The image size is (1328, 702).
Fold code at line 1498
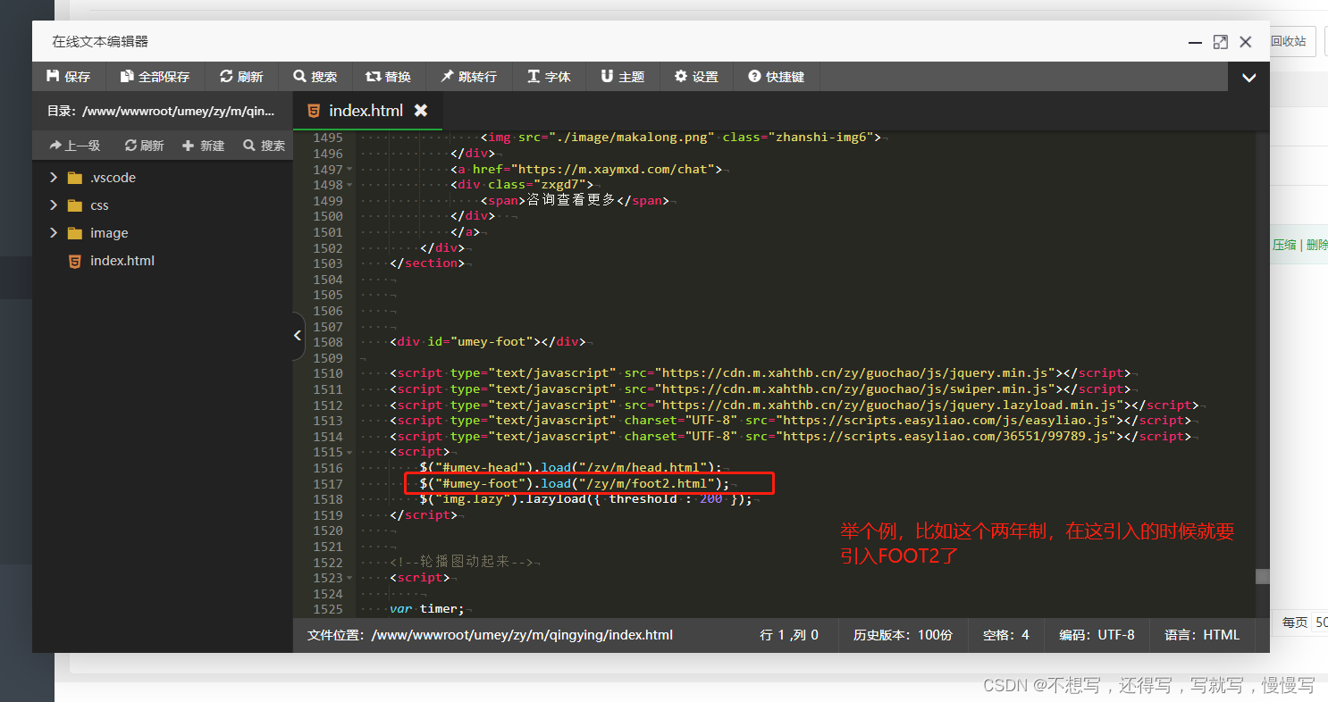click(x=349, y=185)
